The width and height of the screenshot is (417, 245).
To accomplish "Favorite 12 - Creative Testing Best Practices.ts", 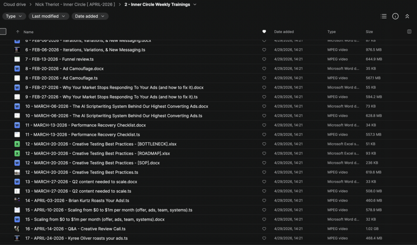I will 264,172.
